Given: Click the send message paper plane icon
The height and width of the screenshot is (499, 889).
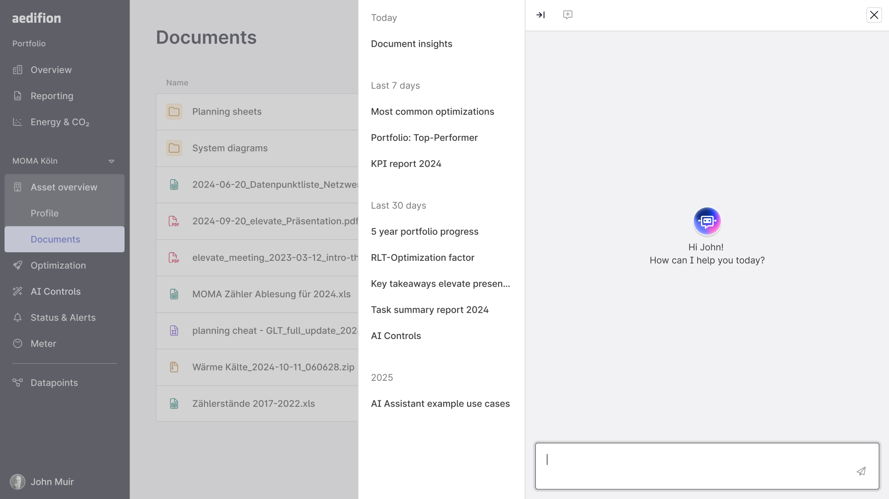Looking at the screenshot, I should (861, 471).
